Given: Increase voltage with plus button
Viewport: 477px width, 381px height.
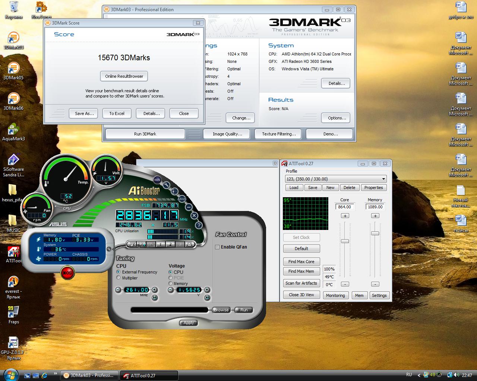Looking at the screenshot, I should 207,290.
